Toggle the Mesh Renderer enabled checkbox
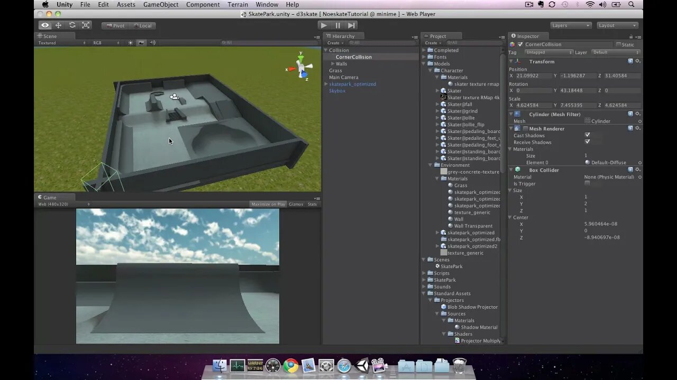This screenshot has height=380, width=677. coord(525,128)
